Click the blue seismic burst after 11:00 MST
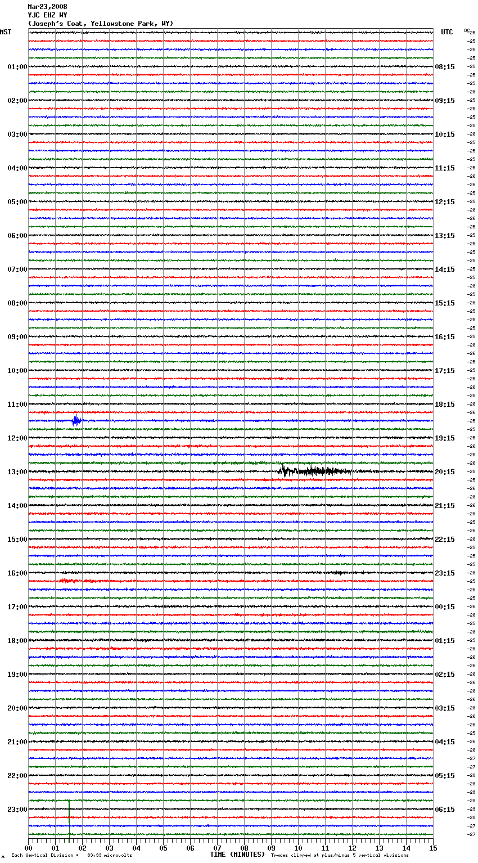 (76, 421)
